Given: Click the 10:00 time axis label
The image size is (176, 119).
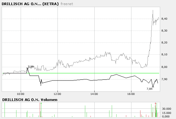Looking at the screenshot, I should tap(21, 94).
